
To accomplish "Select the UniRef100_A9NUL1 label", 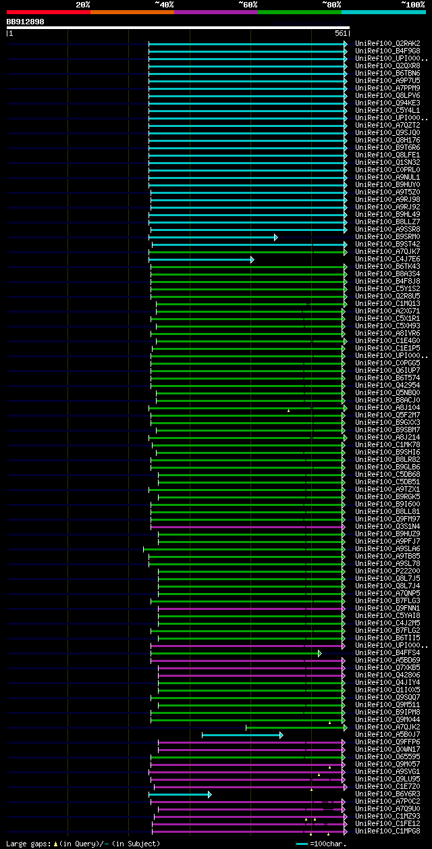I will click(x=387, y=177).
